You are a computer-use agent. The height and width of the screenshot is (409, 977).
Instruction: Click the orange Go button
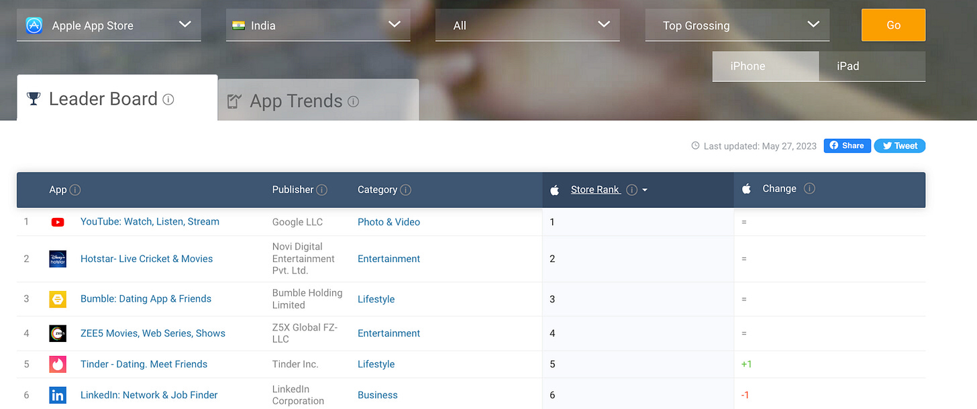[893, 25]
